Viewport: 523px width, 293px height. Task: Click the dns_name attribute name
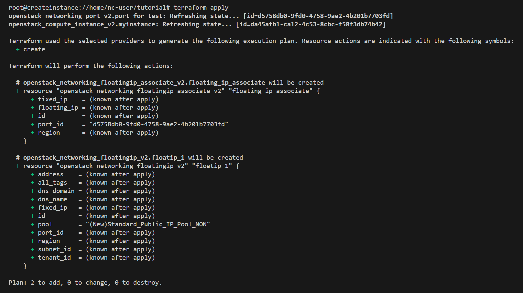(52, 199)
